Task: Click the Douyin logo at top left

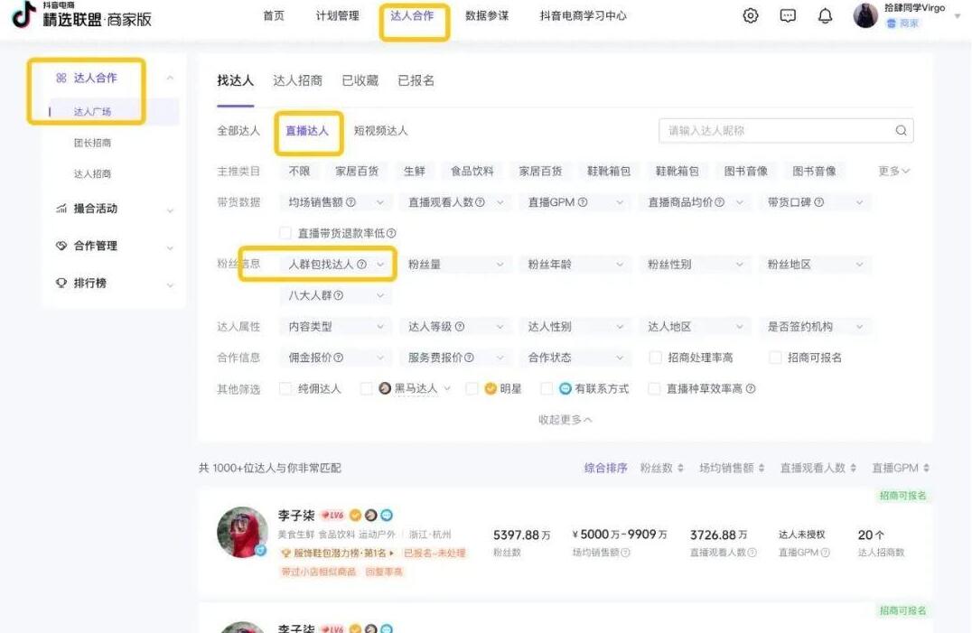Action: tap(23, 14)
